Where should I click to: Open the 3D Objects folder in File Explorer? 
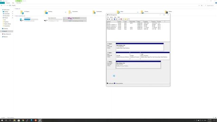25,12
